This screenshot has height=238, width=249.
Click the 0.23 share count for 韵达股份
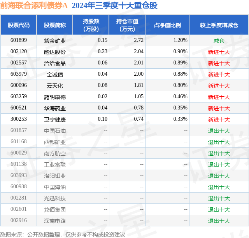(102, 52)
